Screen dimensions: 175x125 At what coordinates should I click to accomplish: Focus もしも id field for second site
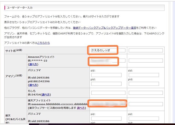pos(146,93)
